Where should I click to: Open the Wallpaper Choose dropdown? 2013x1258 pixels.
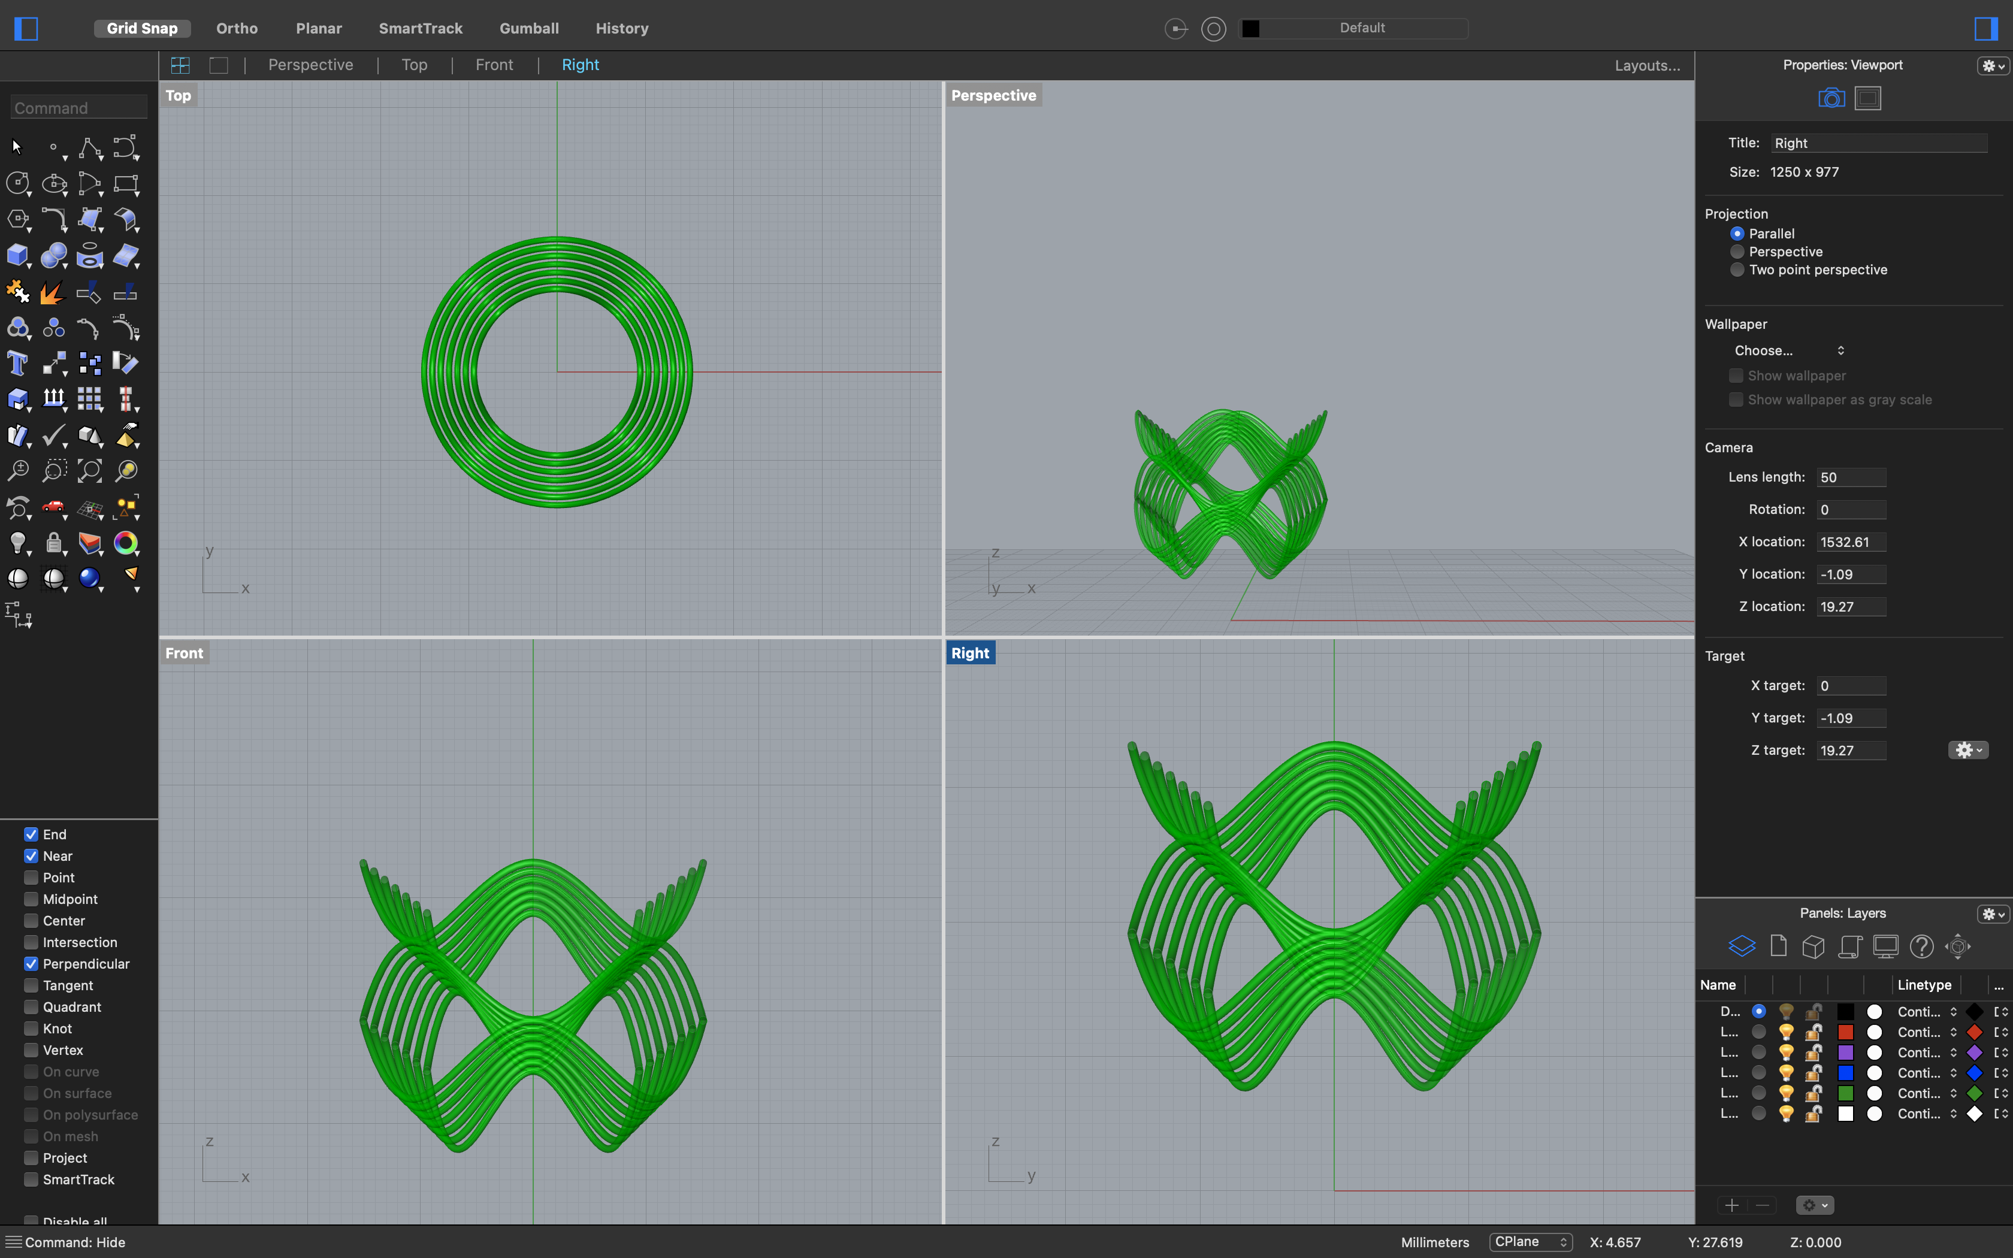point(1788,350)
